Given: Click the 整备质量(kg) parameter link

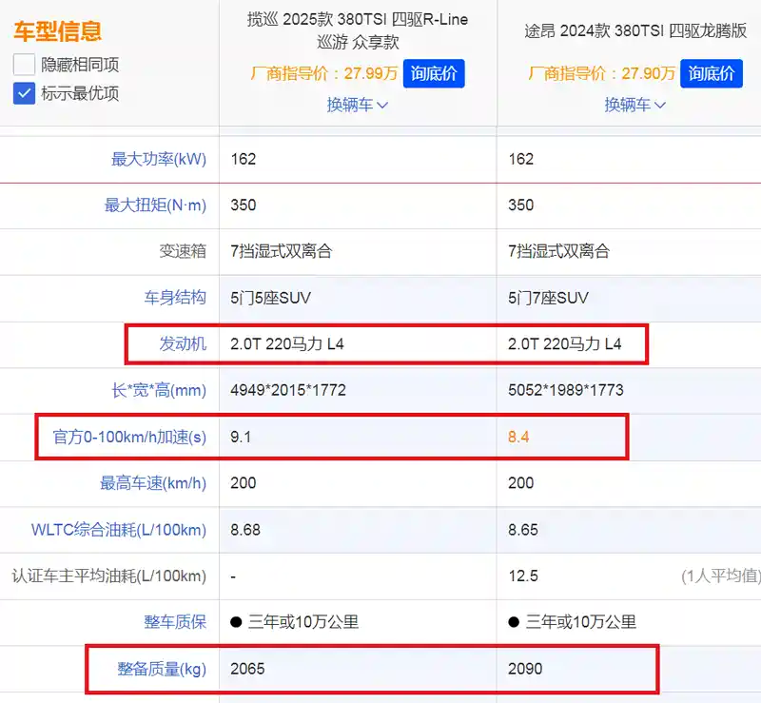Looking at the screenshot, I should pos(162,669).
